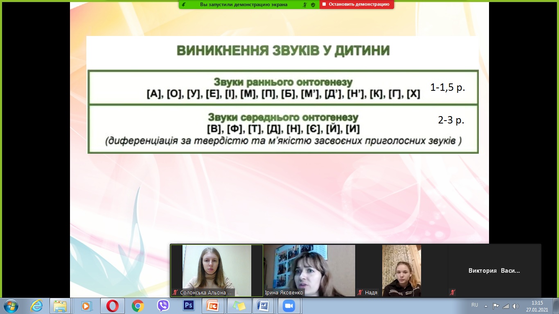
Task: Expand the hidden system tray icons arrow
Action: (486, 306)
